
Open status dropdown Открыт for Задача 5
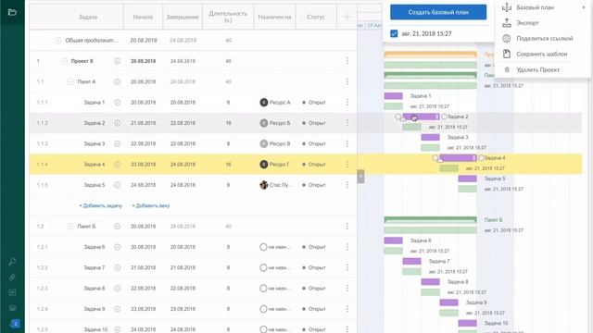point(314,185)
